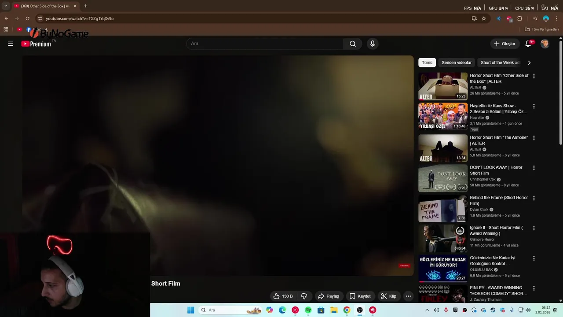Open the YouTube notifications bell
Image resolution: width=563 pixels, height=317 pixels.
point(529,44)
